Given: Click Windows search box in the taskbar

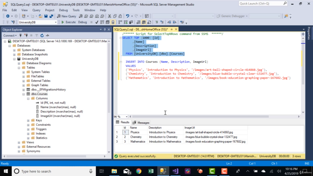Looking at the screenshot, I should [x=53, y=171].
